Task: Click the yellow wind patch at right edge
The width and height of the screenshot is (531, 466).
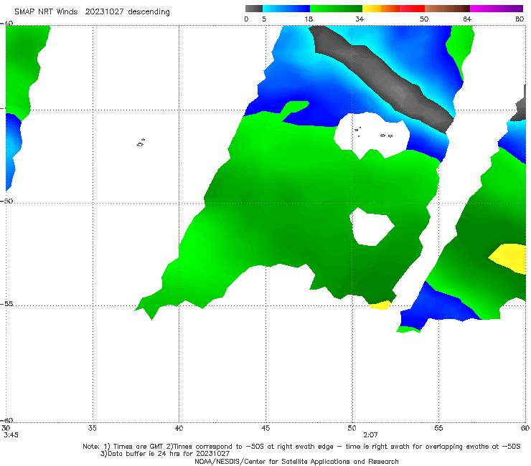Action: (x=509, y=257)
